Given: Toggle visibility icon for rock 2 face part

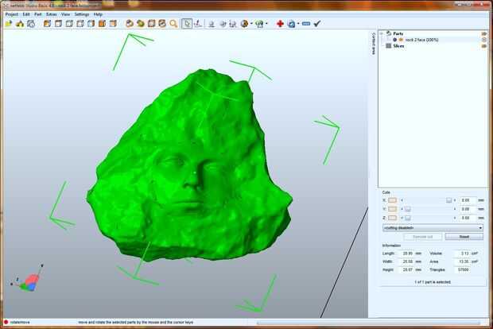Looking at the screenshot, I should (484, 40).
